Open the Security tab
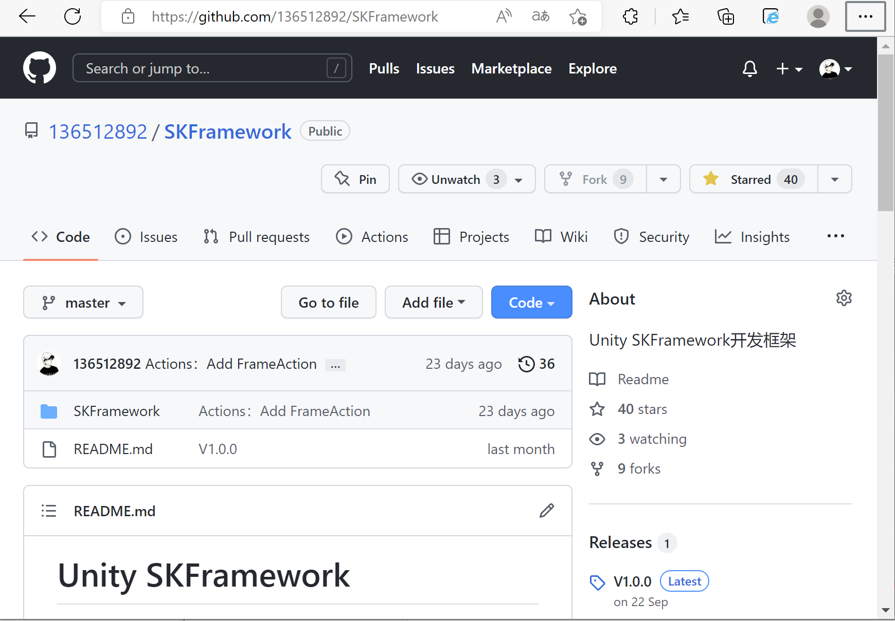Image resolution: width=895 pixels, height=621 pixels. click(651, 237)
